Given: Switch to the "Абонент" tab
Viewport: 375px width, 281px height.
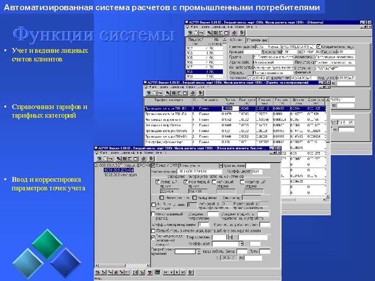Looking at the screenshot, I should pyautogui.click(x=235, y=40).
